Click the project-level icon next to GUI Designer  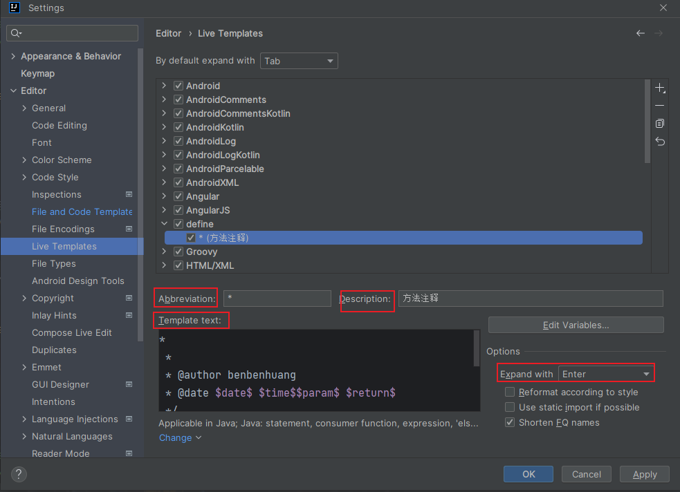129,384
